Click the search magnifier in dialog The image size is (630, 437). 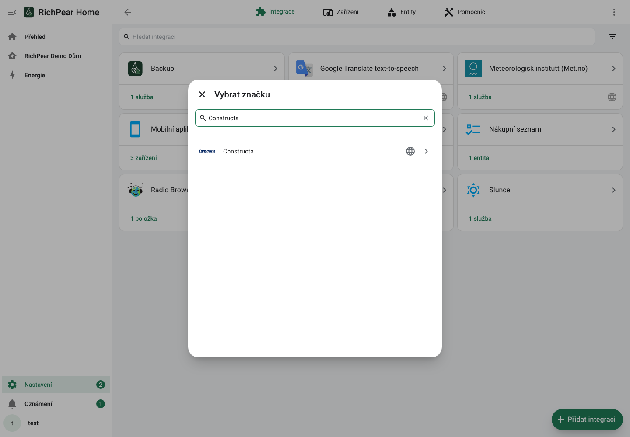tap(203, 118)
